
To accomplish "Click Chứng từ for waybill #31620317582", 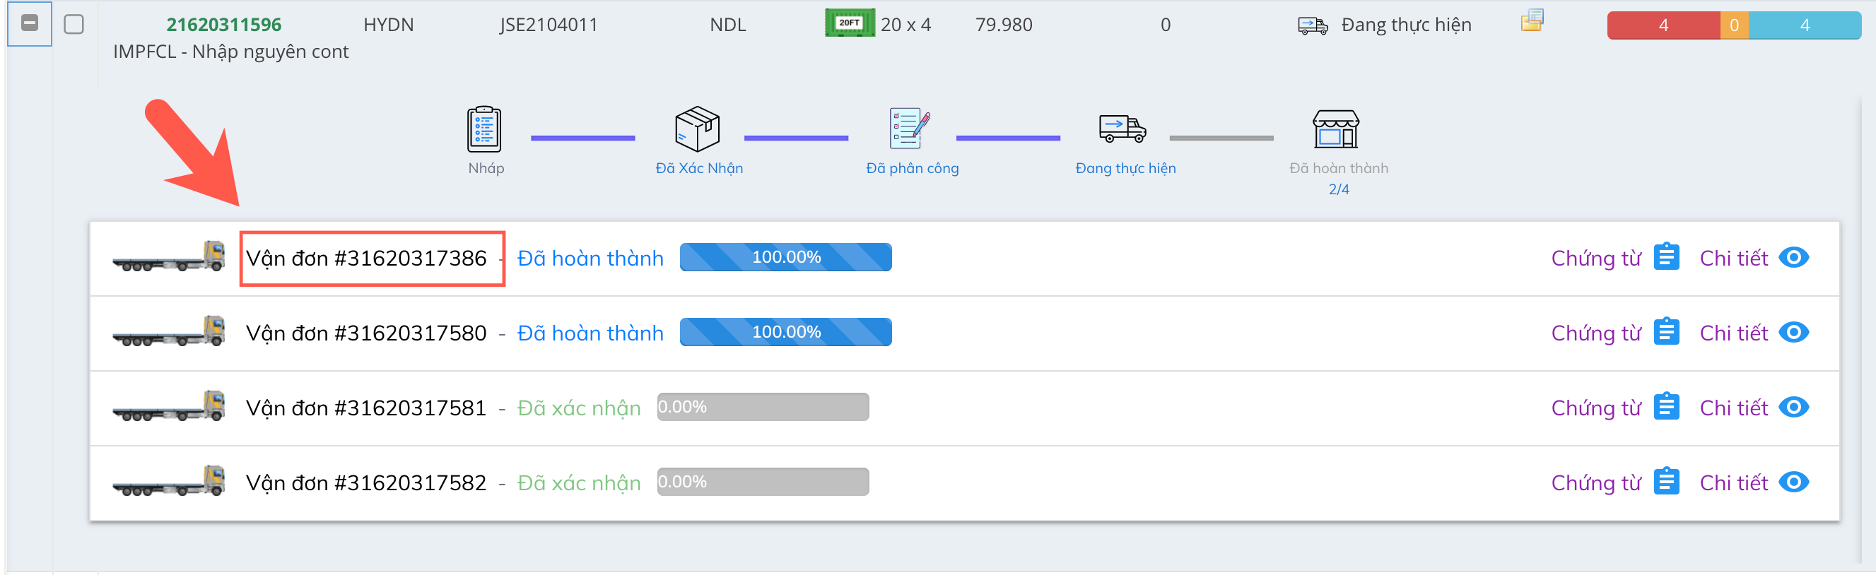I will pyautogui.click(x=1595, y=482).
